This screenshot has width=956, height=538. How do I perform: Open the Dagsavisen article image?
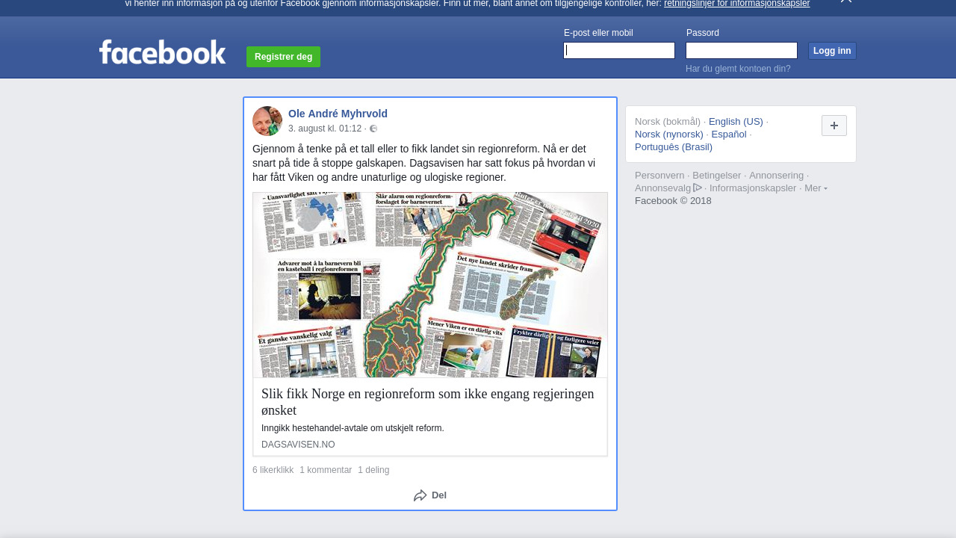coord(430,285)
